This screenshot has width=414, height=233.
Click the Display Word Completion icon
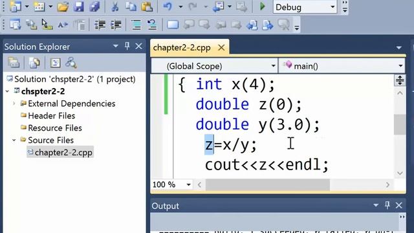point(63,25)
